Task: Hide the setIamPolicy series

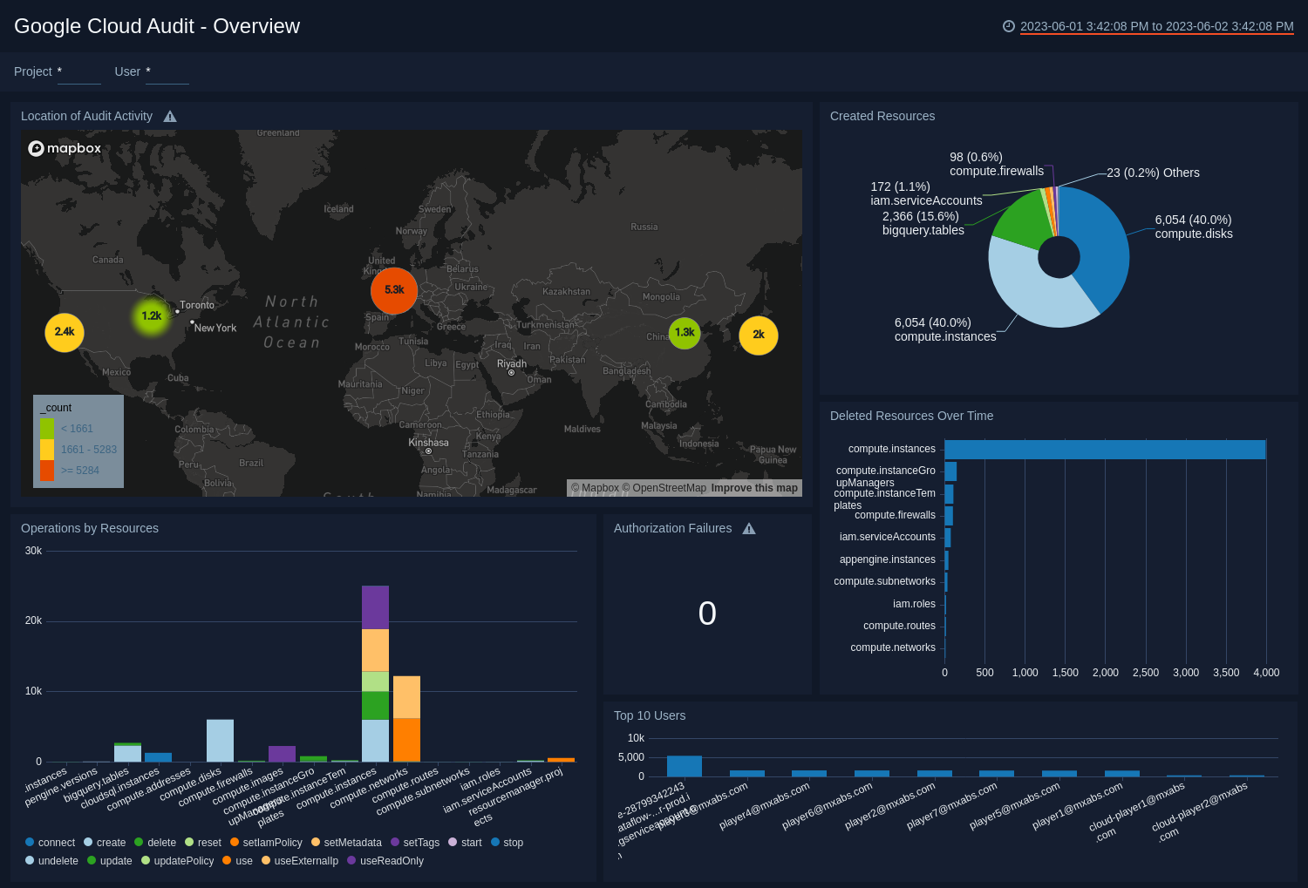Action: 235,843
